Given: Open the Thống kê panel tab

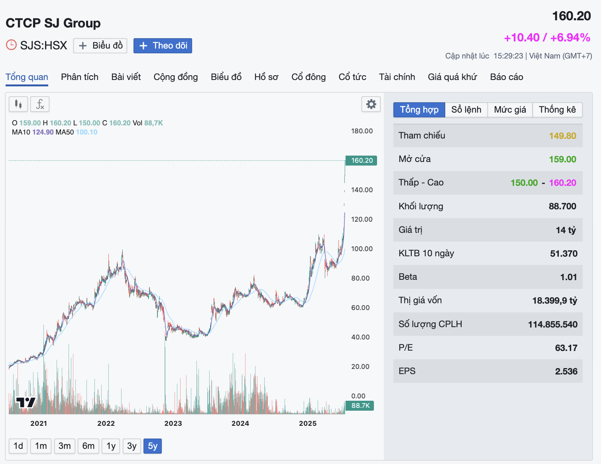Looking at the screenshot, I should point(557,110).
